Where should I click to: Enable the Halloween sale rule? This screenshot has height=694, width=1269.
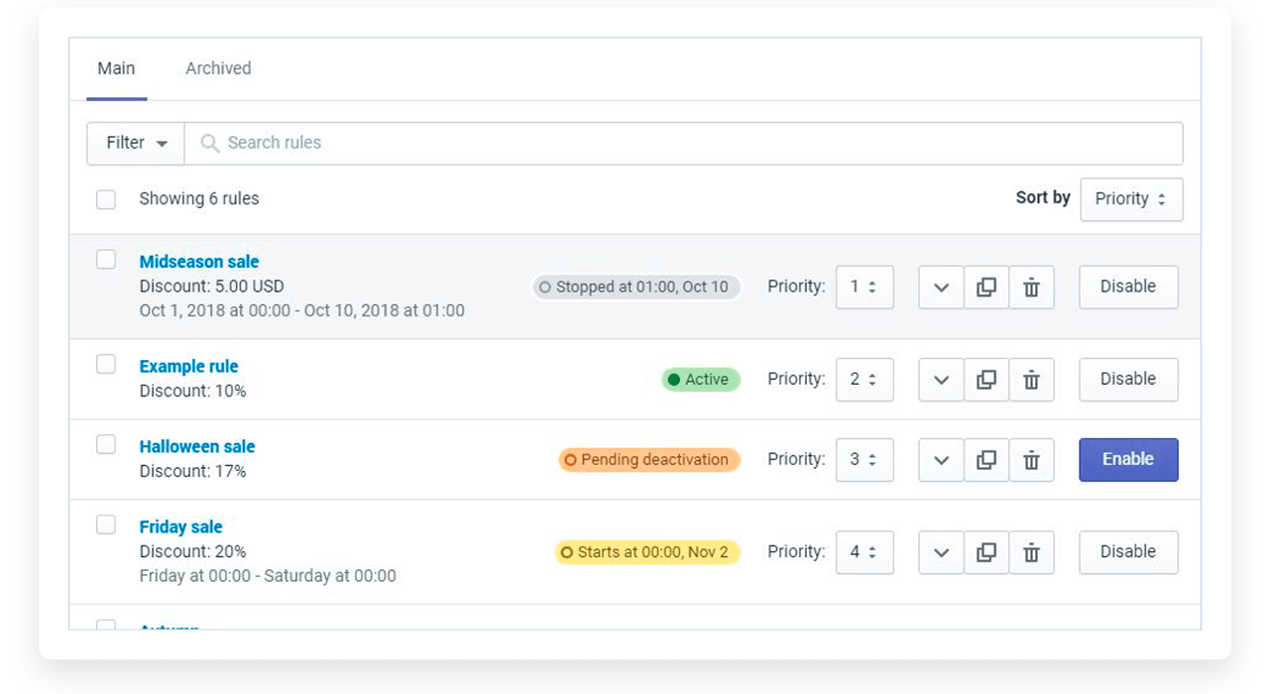1128,460
